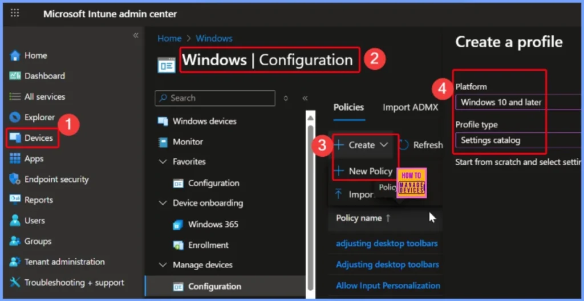This screenshot has width=584, height=301.
Task: Select Monitor menu entry
Action: [x=188, y=142]
